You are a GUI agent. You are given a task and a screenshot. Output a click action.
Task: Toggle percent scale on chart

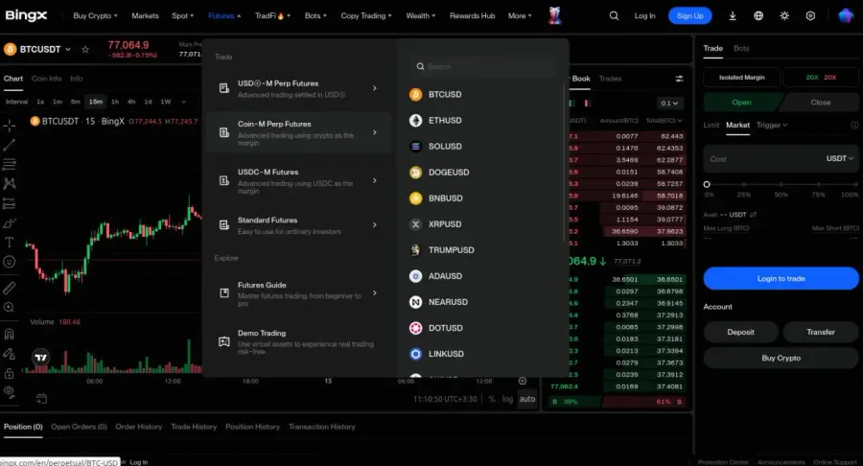coord(492,399)
